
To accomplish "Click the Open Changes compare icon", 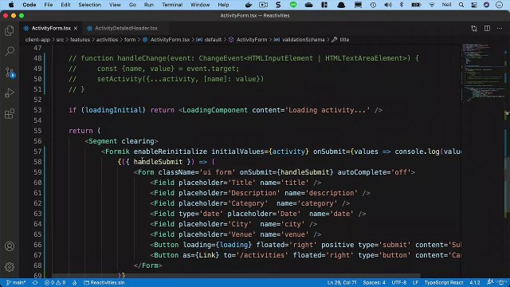I will tap(474, 29).
